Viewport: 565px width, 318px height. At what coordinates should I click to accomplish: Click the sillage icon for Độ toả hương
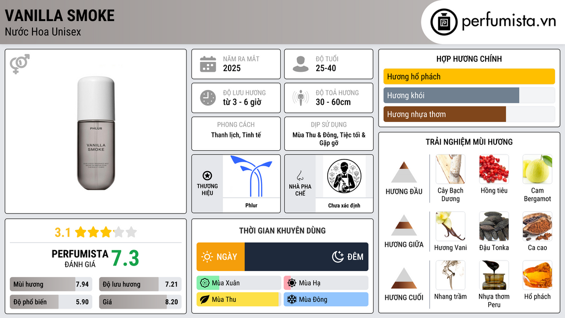click(301, 98)
